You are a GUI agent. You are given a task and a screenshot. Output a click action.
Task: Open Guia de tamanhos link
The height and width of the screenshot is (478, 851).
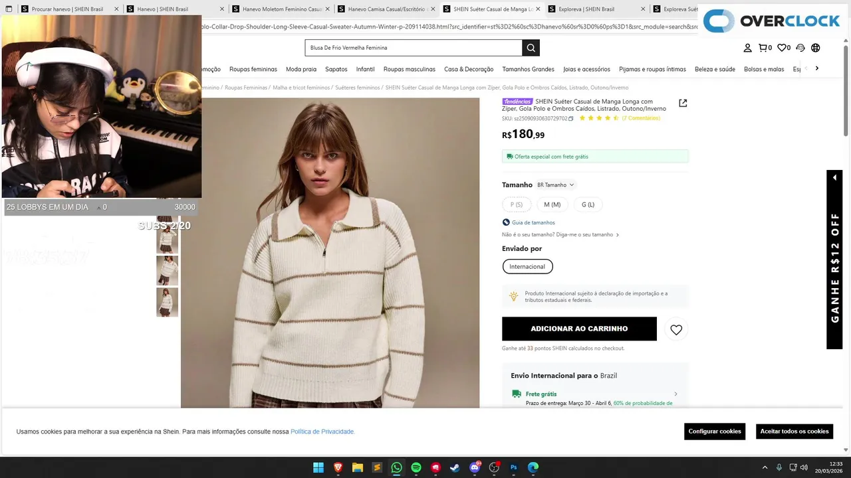(x=533, y=222)
